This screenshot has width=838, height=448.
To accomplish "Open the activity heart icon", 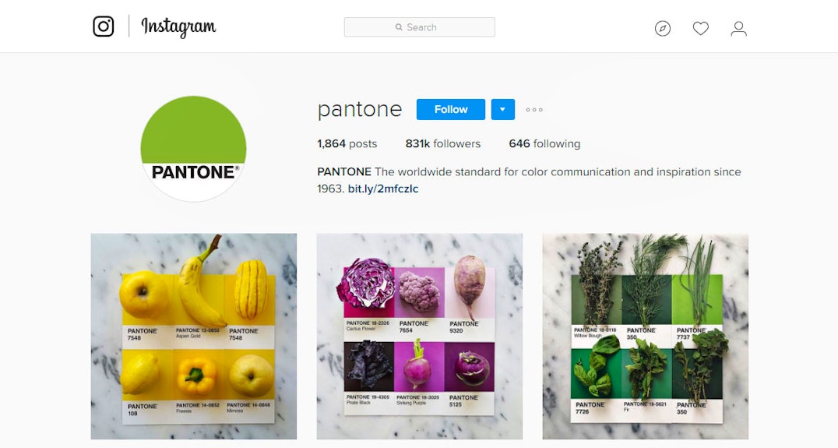I will [x=701, y=28].
